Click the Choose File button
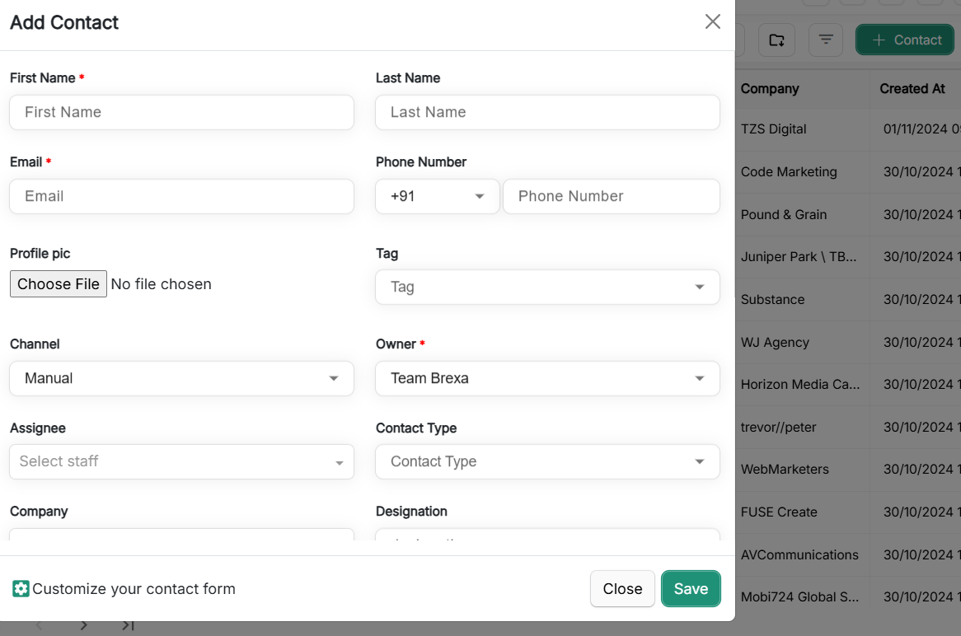 [59, 284]
